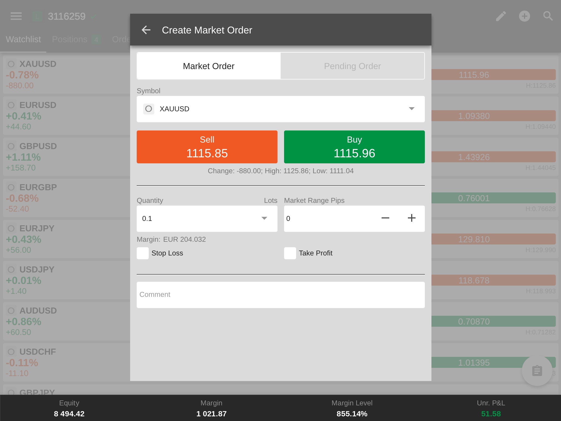Open the search magnifier icon
This screenshot has height=421, width=561.
tap(548, 16)
